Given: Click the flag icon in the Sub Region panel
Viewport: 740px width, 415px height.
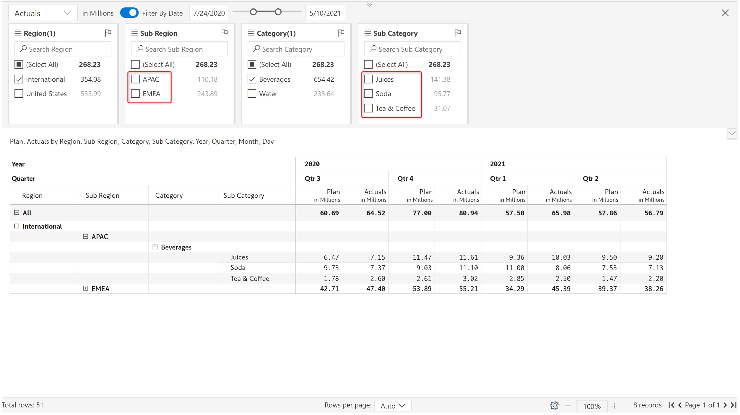Looking at the screenshot, I should click(225, 33).
